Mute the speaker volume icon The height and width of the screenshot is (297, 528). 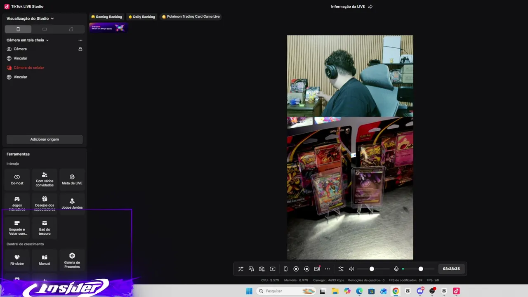pos(351,269)
